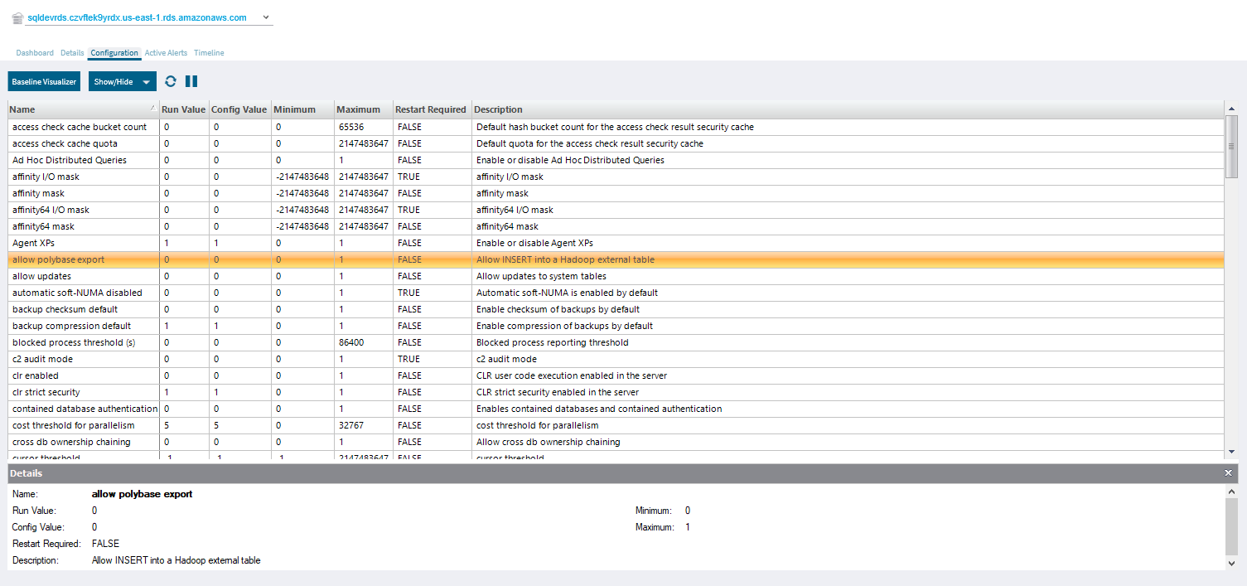
Task: Click the Details panel scrollbar up arrow
Action: point(1231,492)
